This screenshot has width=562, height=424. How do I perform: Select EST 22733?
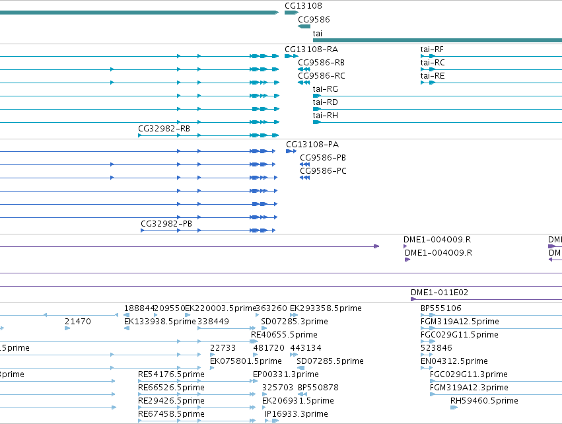tap(223, 348)
